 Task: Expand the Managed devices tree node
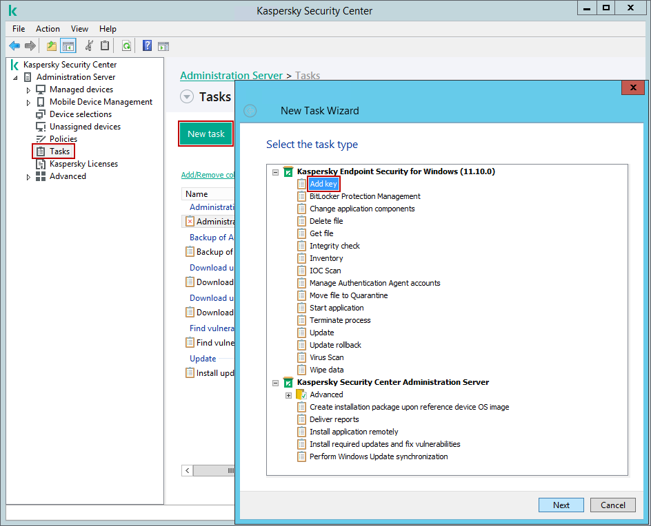pos(28,90)
